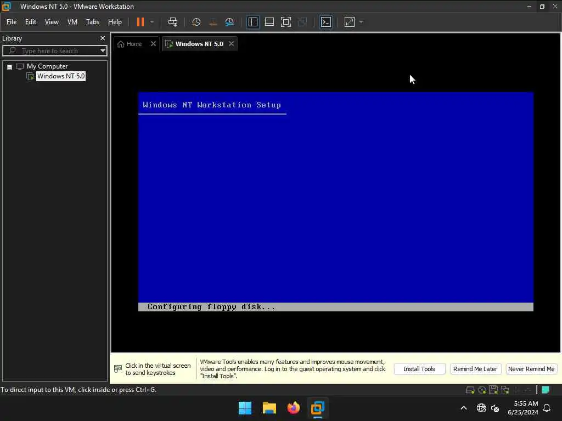Show hidden system tray icons
562x421 pixels.
463,408
